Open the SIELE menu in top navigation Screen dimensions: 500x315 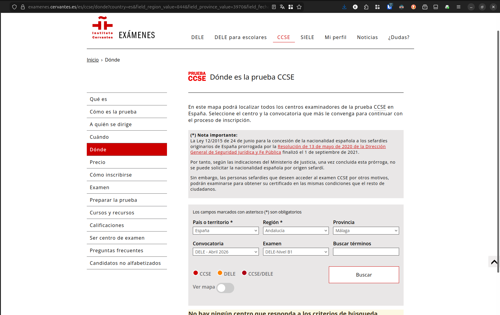coord(307,37)
